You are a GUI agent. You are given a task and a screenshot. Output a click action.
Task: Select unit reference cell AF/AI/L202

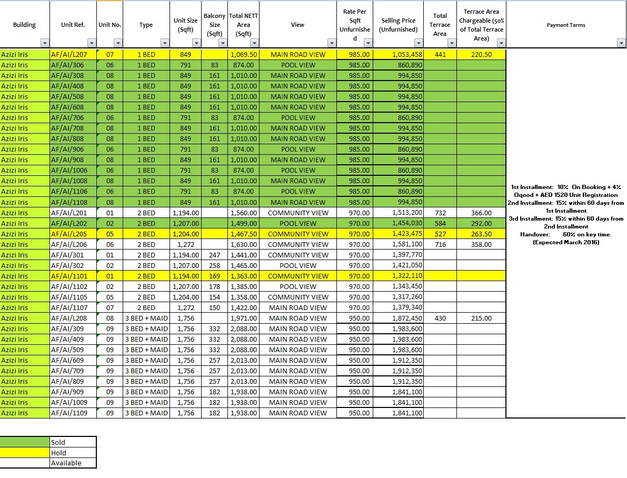coord(73,223)
